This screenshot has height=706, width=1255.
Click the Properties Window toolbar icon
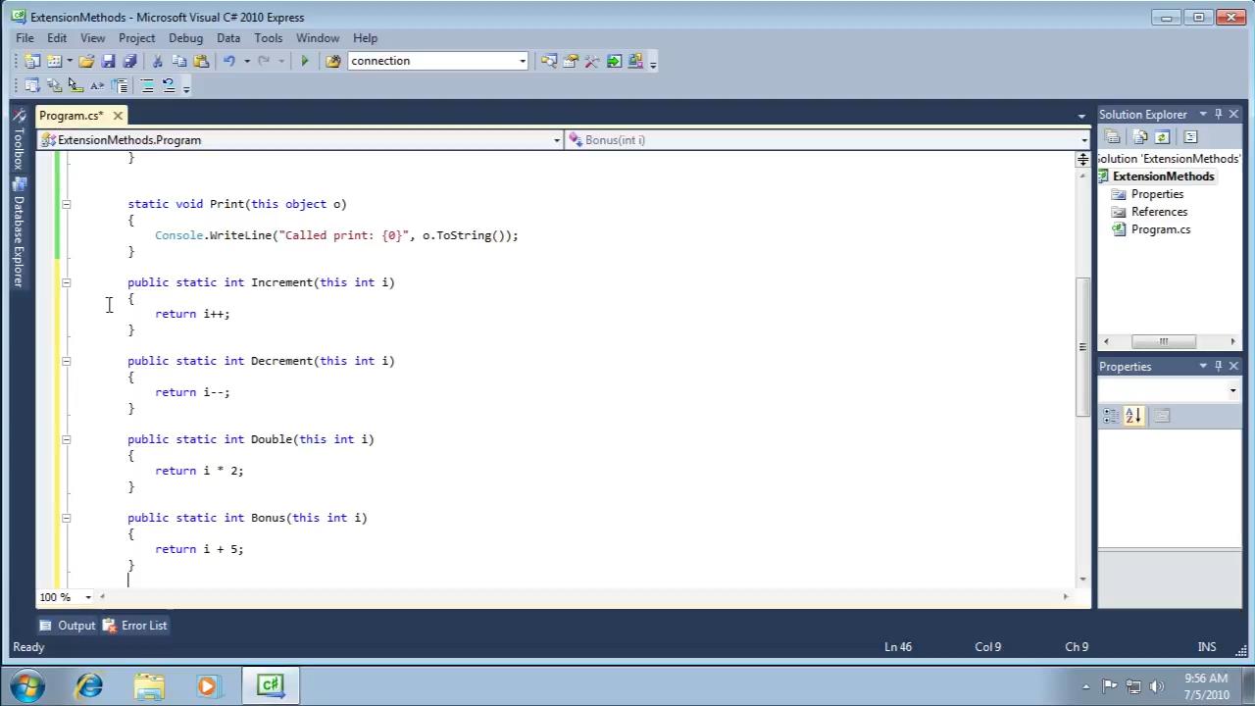[x=571, y=61]
